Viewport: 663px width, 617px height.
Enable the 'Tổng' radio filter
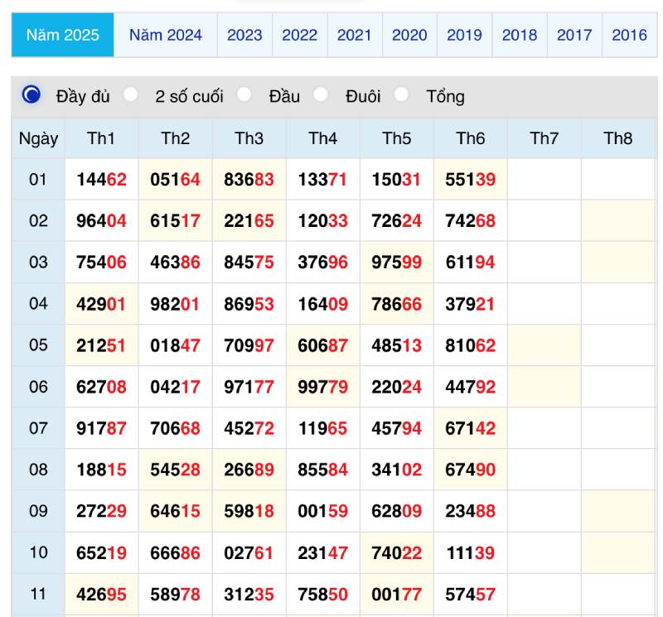point(402,95)
